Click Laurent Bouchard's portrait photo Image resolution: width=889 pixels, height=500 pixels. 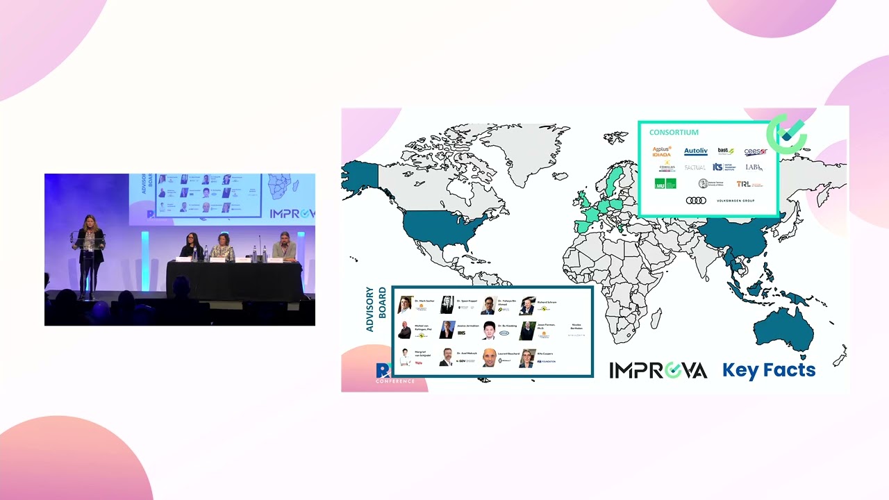[490, 358]
